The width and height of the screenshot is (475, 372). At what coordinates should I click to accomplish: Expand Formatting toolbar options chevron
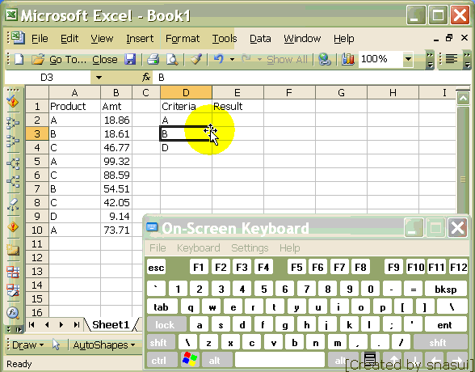click(x=467, y=60)
